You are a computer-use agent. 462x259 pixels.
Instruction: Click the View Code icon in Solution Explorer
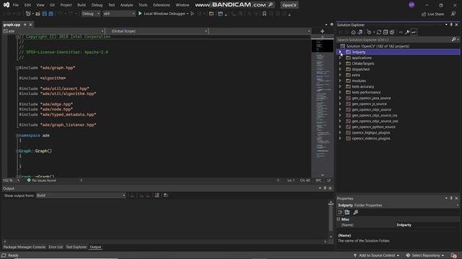pyautogui.click(x=401, y=32)
